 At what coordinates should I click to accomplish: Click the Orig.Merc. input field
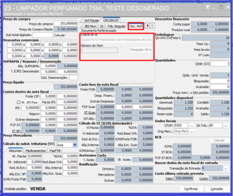[181, 132]
